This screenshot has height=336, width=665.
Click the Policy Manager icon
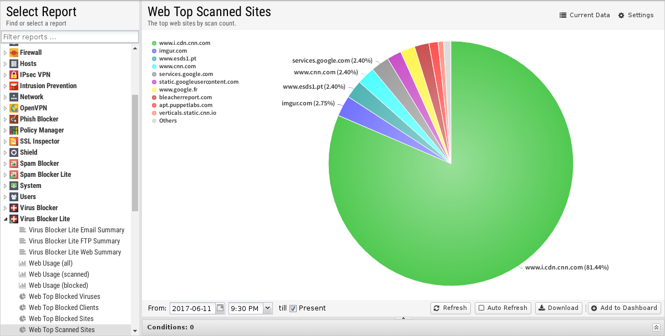pos(13,130)
